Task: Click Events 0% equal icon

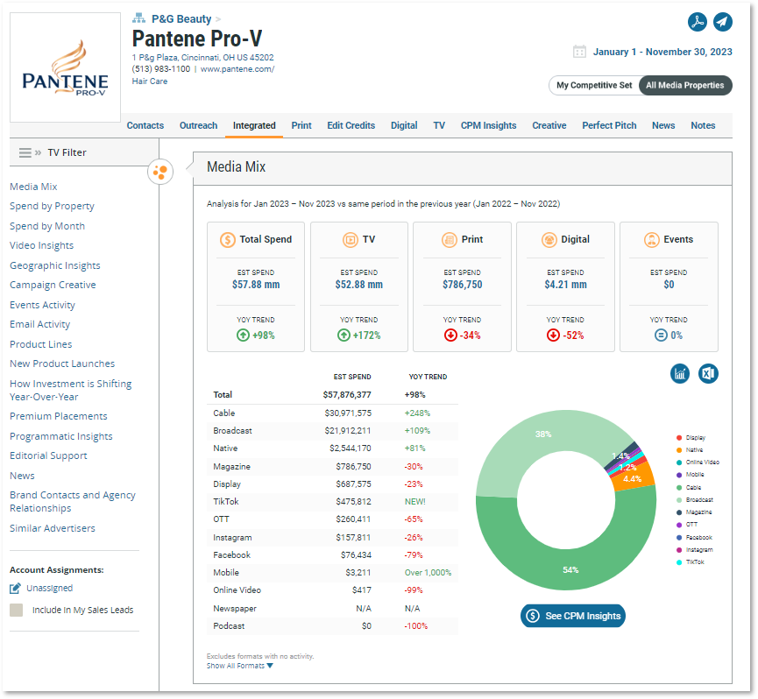Action: [x=661, y=335]
